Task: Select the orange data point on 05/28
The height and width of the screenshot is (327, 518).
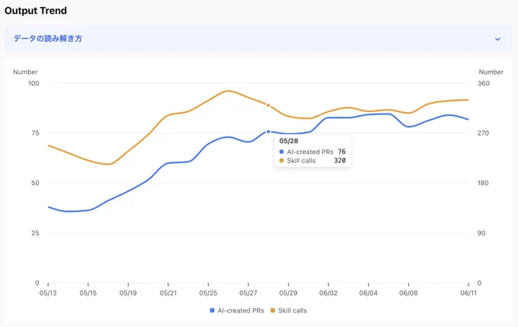Action: [x=268, y=105]
